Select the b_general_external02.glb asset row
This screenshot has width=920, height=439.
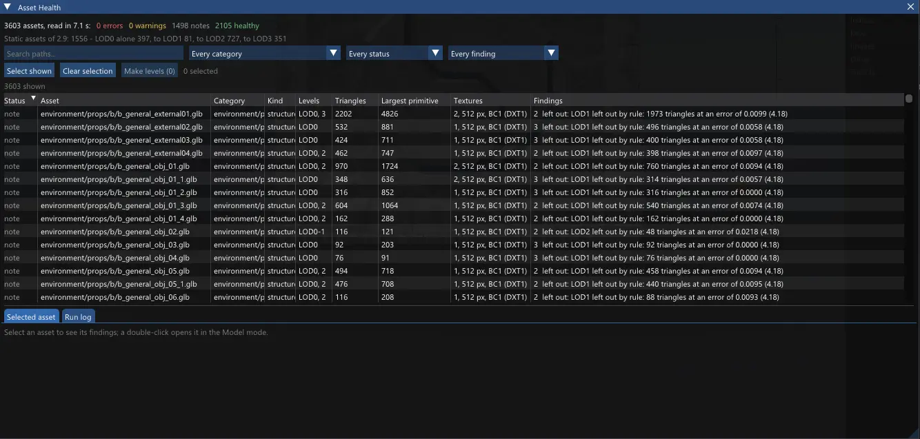pos(453,127)
